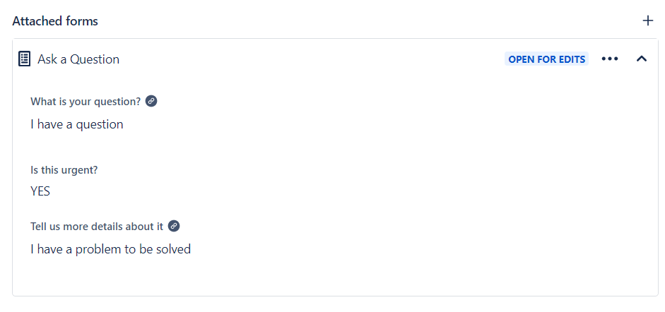Click the "I have a question" answer text

click(77, 124)
